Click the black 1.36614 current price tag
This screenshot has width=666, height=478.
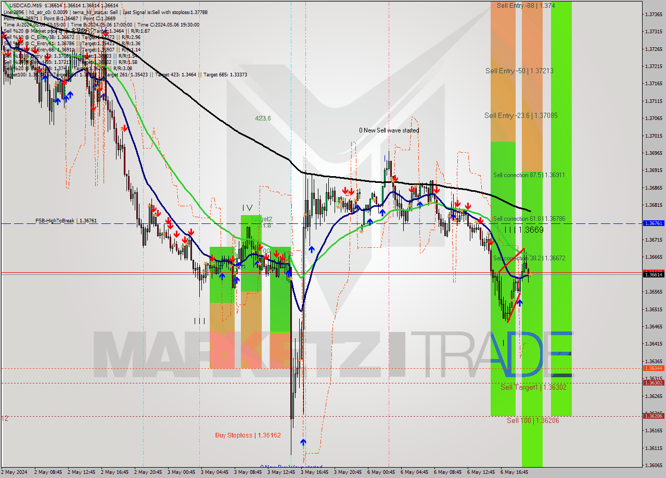click(654, 274)
